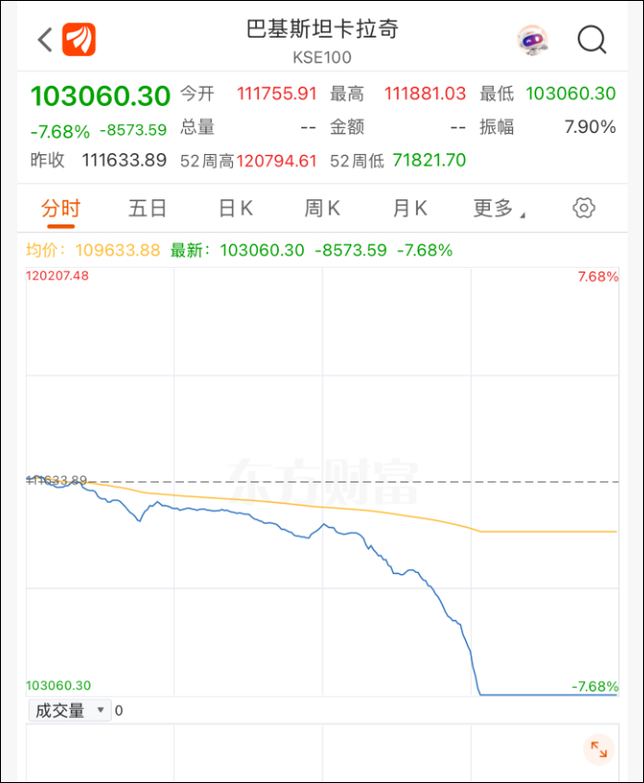Select the 月K monthly chart tab
Viewport: 644px width, 783px height.
point(408,207)
